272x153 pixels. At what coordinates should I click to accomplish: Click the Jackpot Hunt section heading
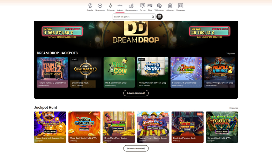coord(46,107)
